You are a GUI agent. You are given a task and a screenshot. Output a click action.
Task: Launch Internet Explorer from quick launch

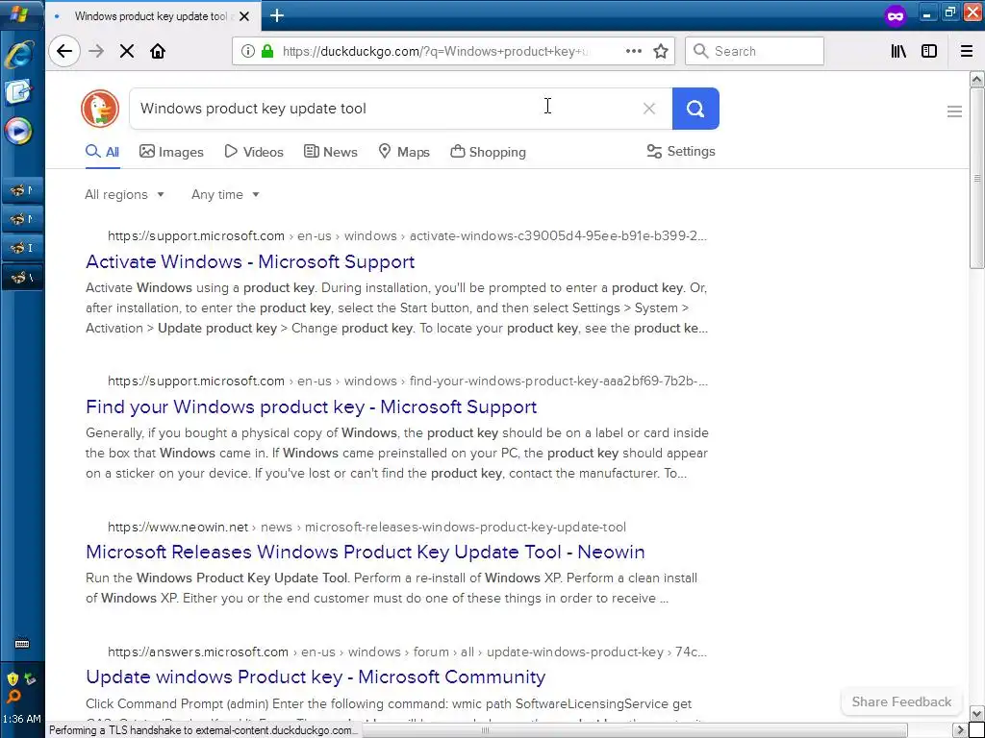click(x=19, y=55)
